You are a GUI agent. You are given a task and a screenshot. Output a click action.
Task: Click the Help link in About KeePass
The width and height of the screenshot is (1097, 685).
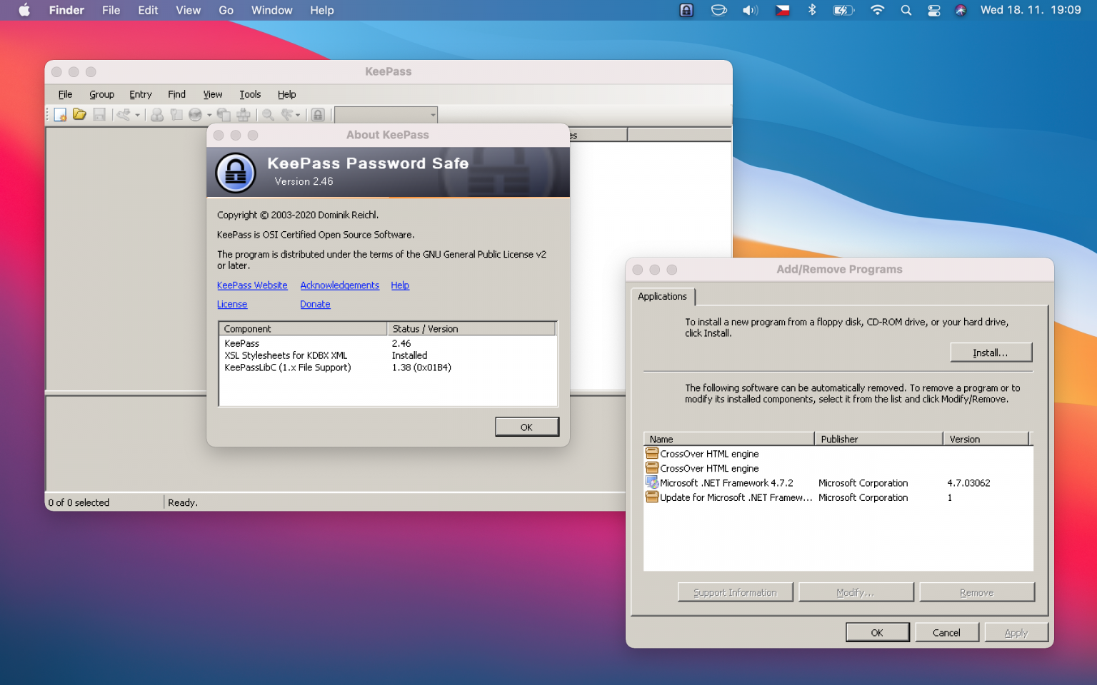pyautogui.click(x=400, y=285)
